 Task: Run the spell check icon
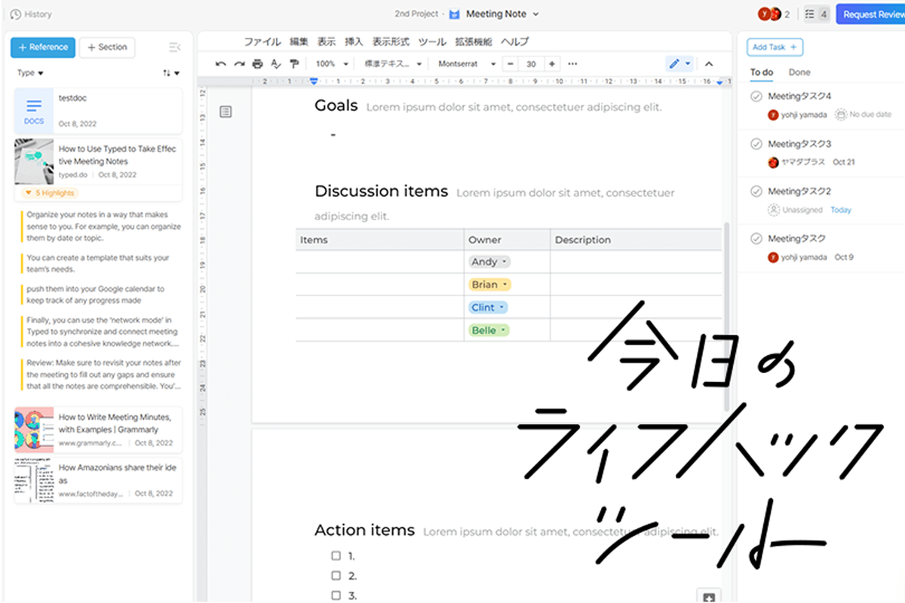pos(276,63)
